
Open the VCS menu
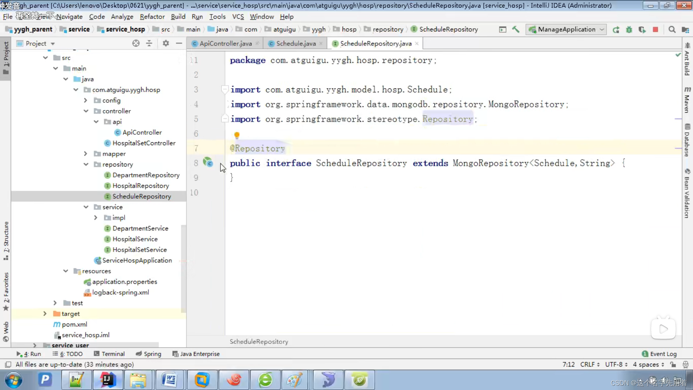click(x=238, y=17)
